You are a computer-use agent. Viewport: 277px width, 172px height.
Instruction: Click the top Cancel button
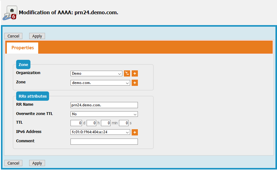(x=13, y=36)
